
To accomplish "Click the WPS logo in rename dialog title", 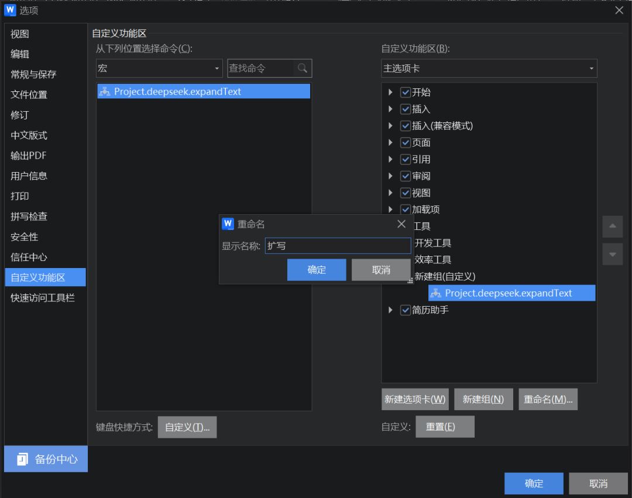I will [228, 224].
